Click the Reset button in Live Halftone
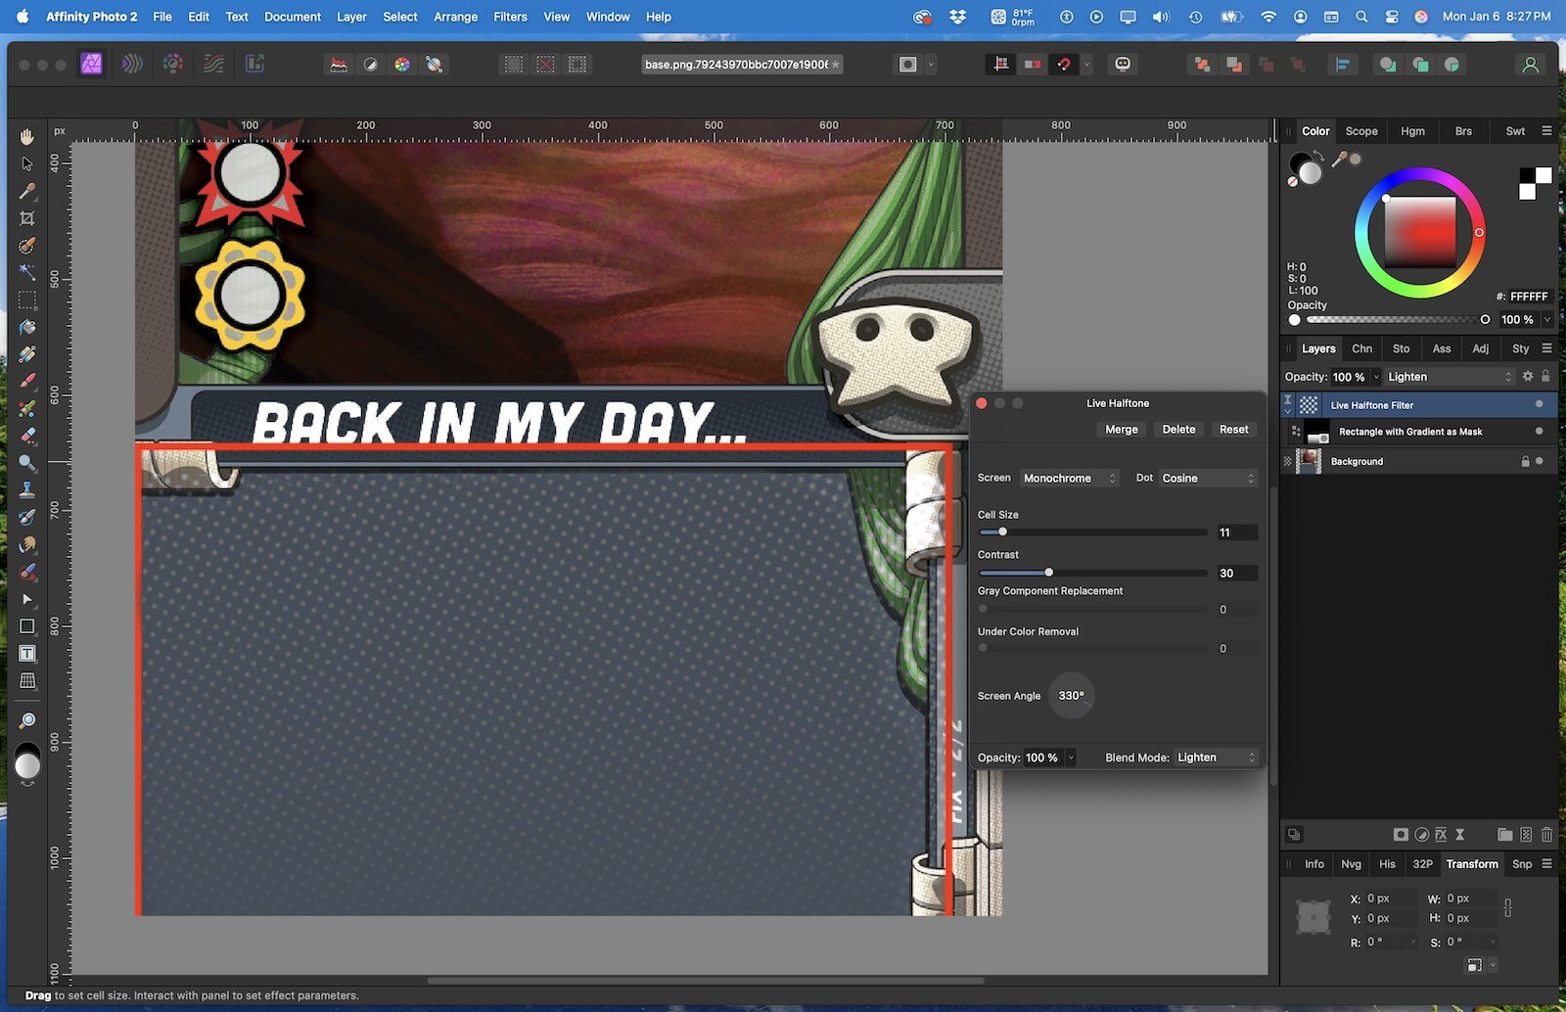Screen dimensions: 1566x1012 (1233, 430)
